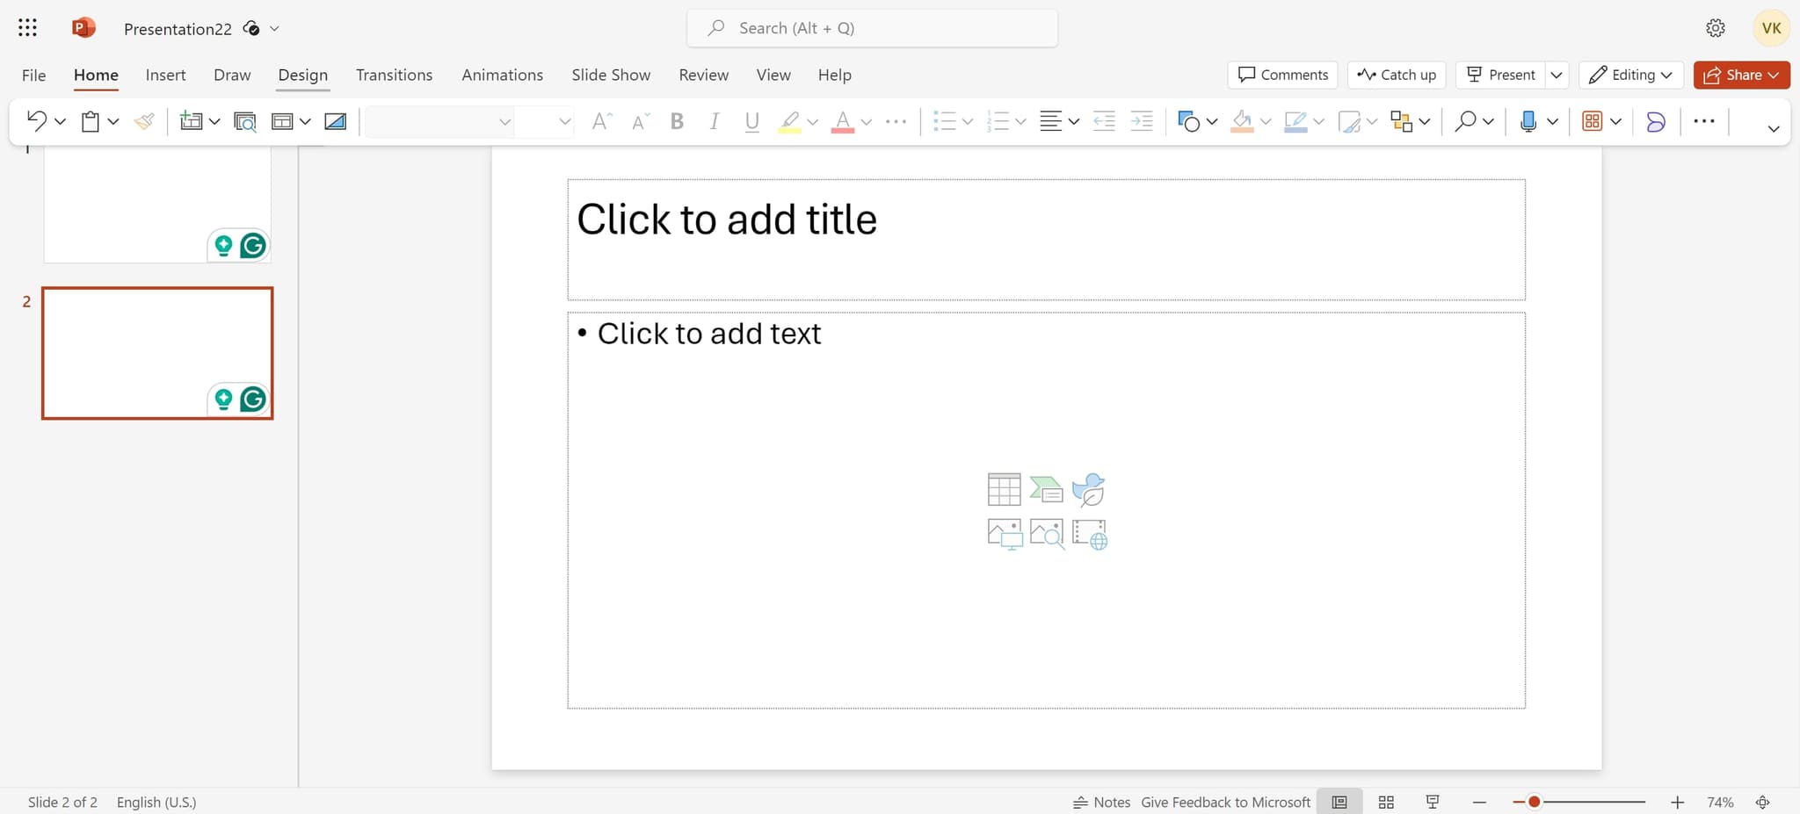
Task: Open the Shapes tool
Action: pos(1191,121)
